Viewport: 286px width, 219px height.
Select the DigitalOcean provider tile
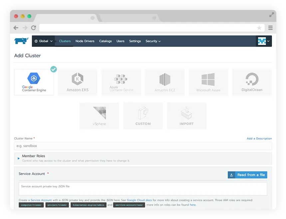pyautogui.click(x=252, y=82)
